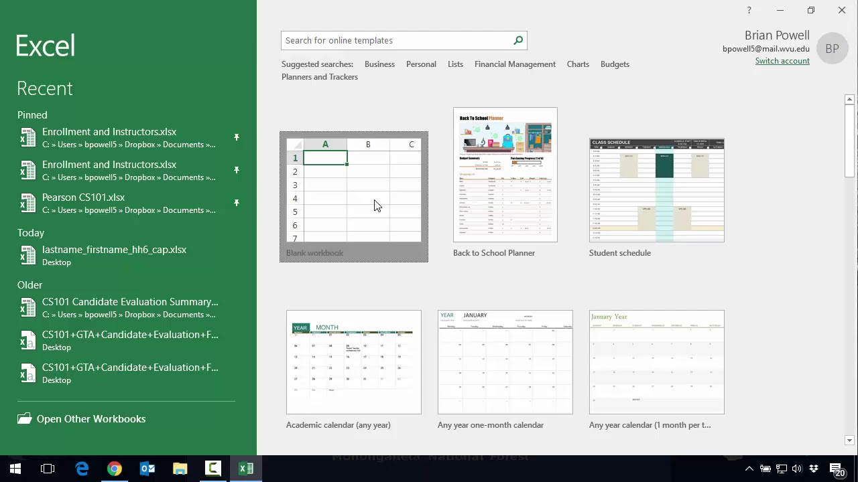The width and height of the screenshot is (858, 482).
Task: Choose the Any year calendar (1 month per tab) template
Action: (657, 370)
